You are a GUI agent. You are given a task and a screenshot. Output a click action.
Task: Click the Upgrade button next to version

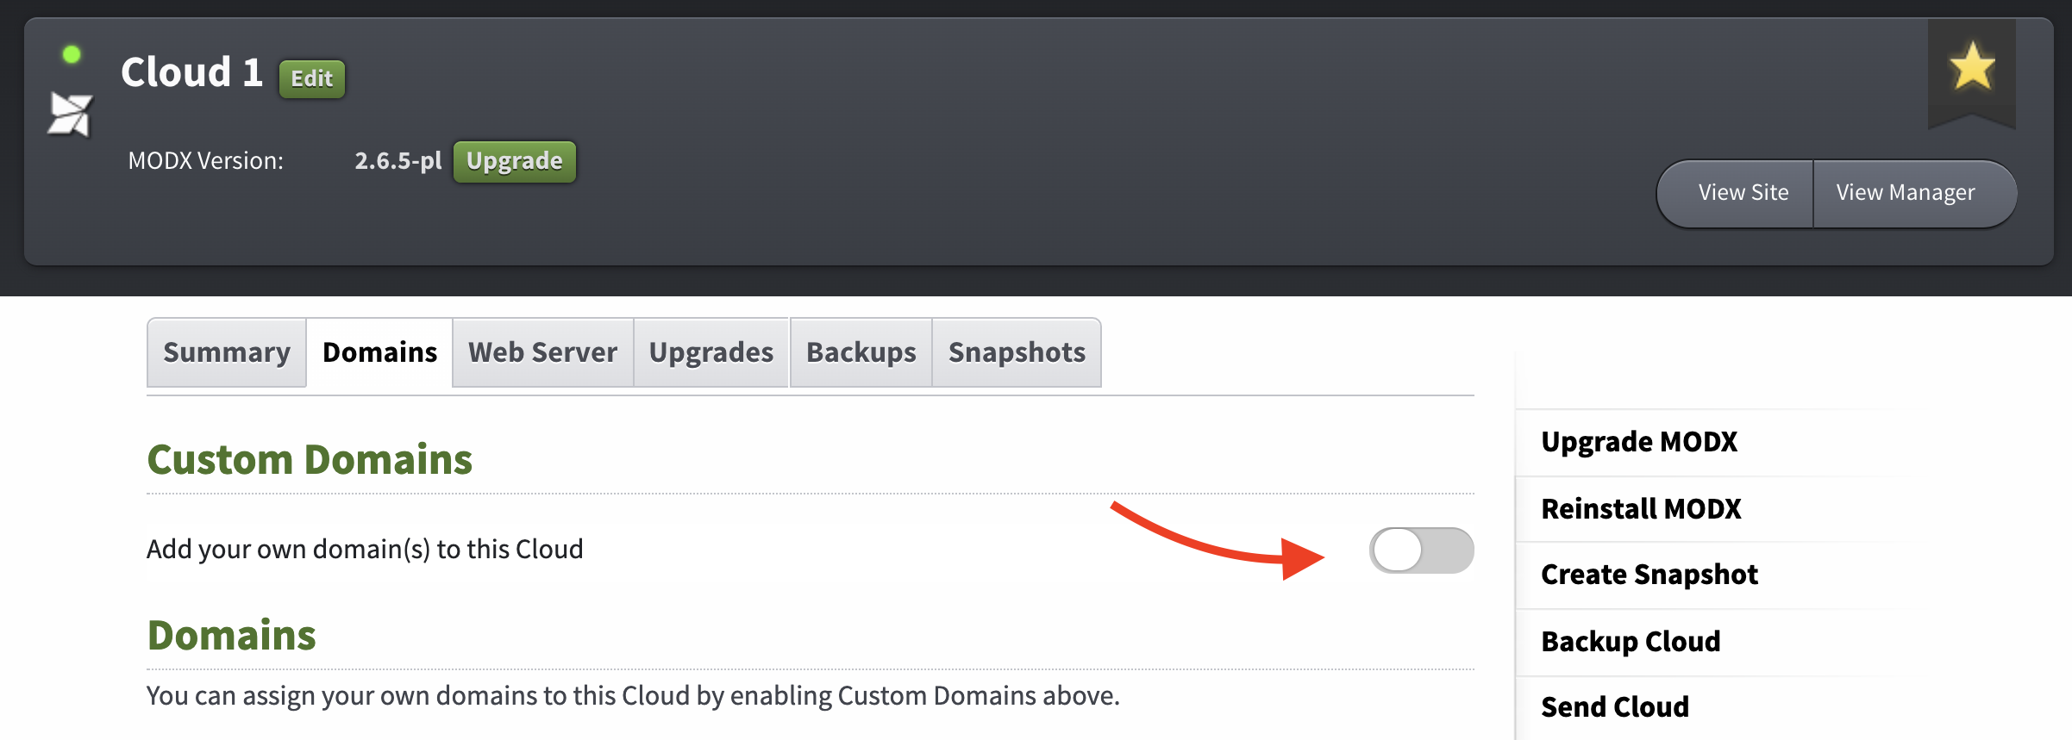point(514,161)
